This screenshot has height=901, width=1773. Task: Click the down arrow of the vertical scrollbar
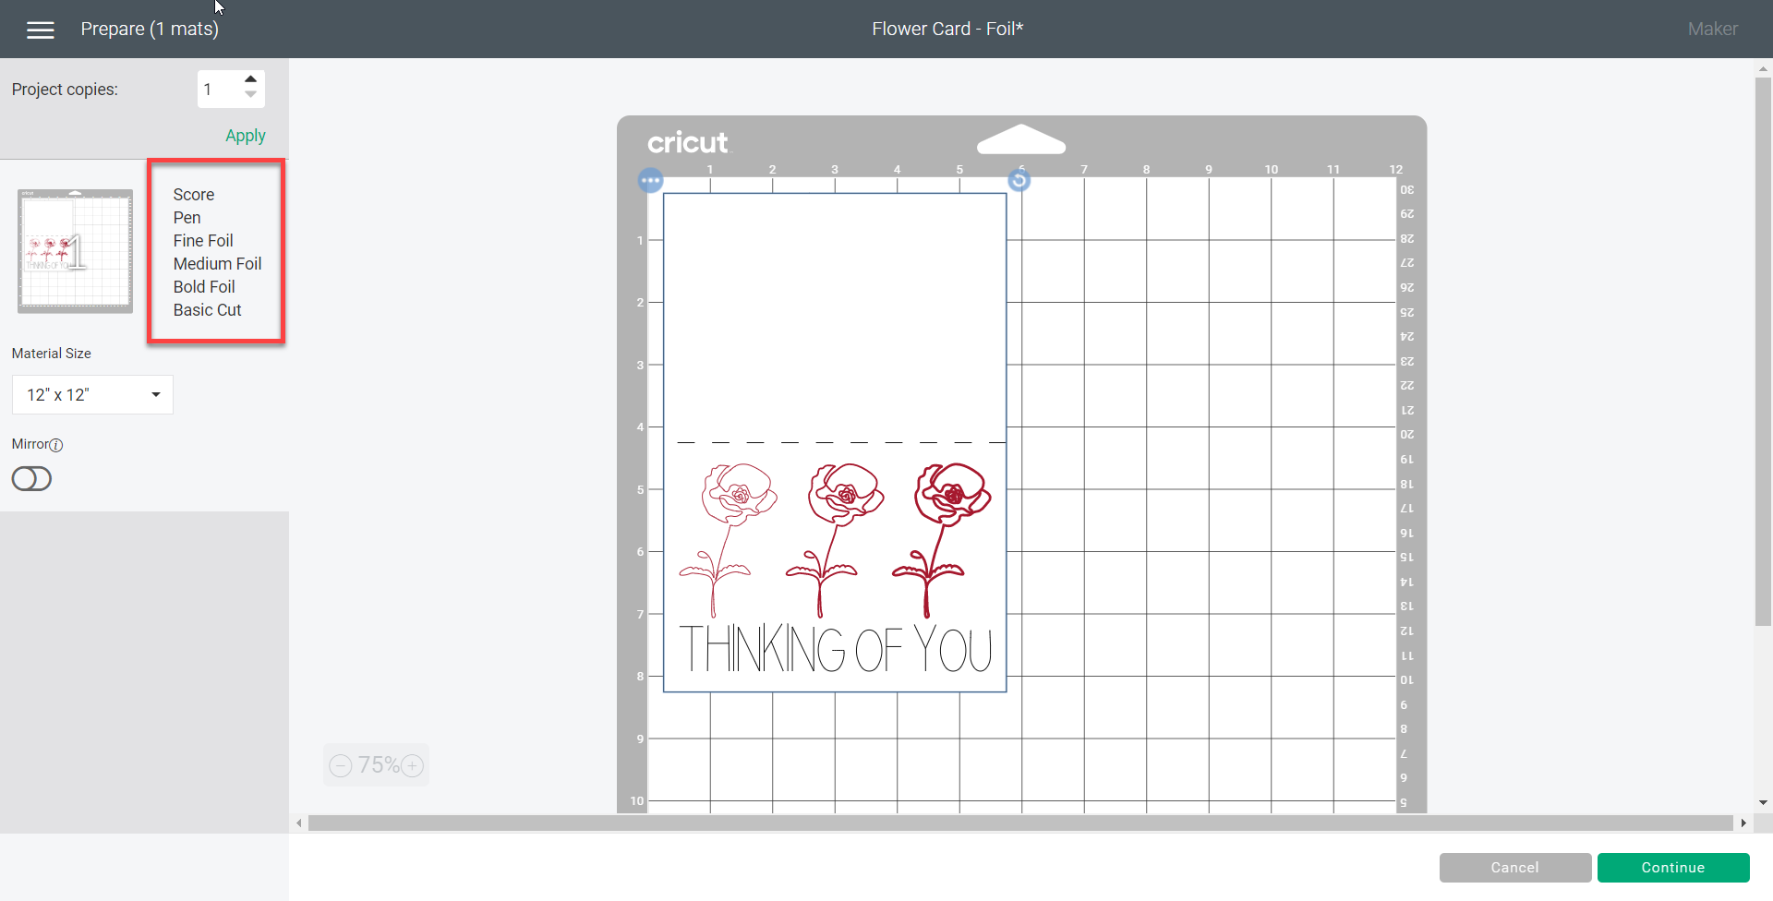pos(1762,802)
